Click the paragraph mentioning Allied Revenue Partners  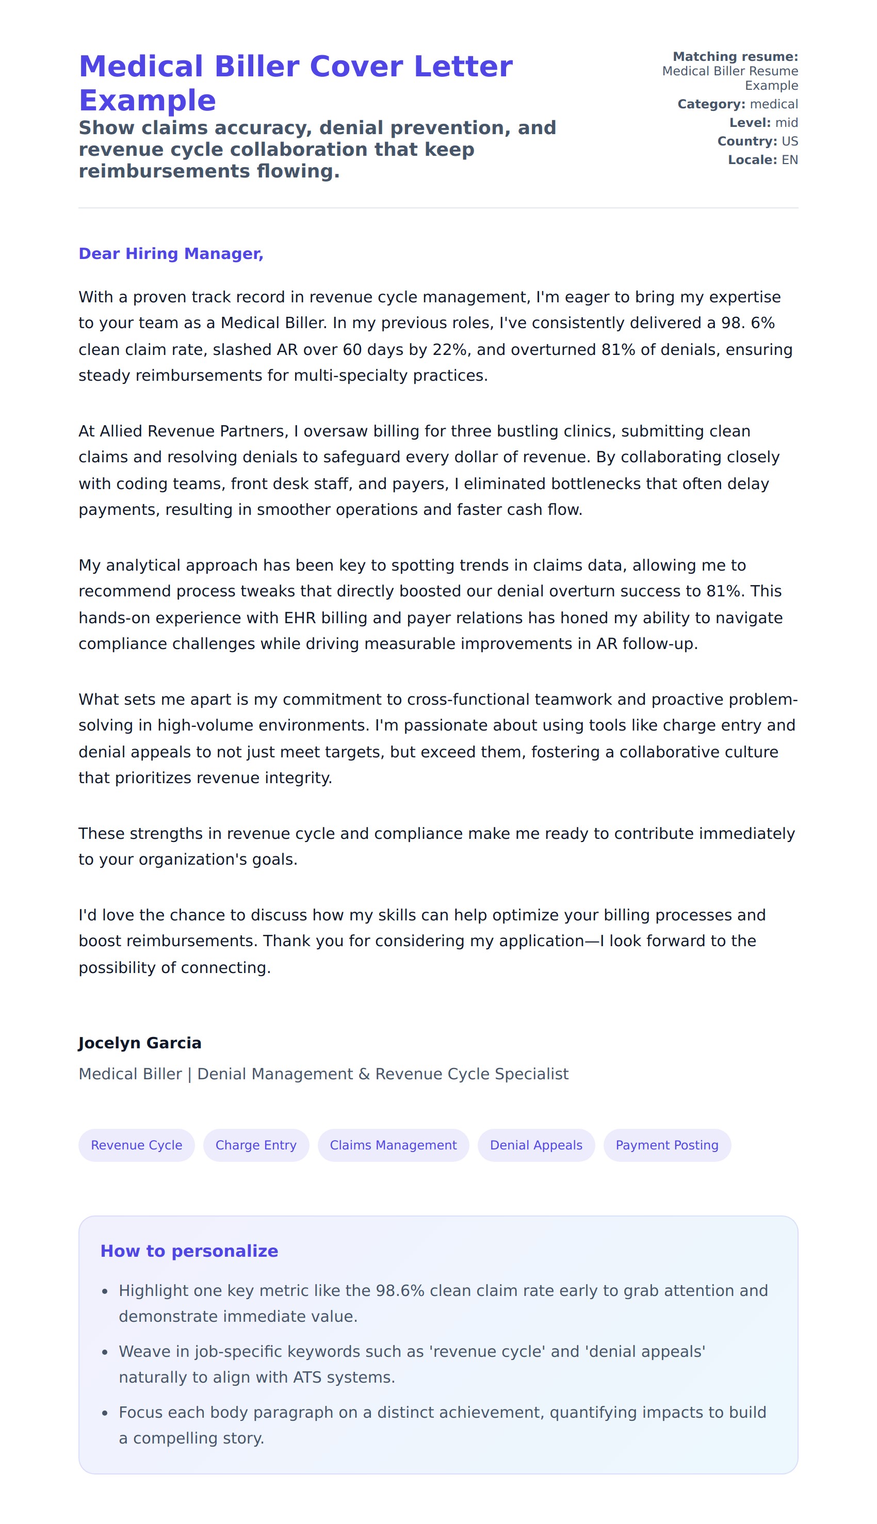point(428,470)
